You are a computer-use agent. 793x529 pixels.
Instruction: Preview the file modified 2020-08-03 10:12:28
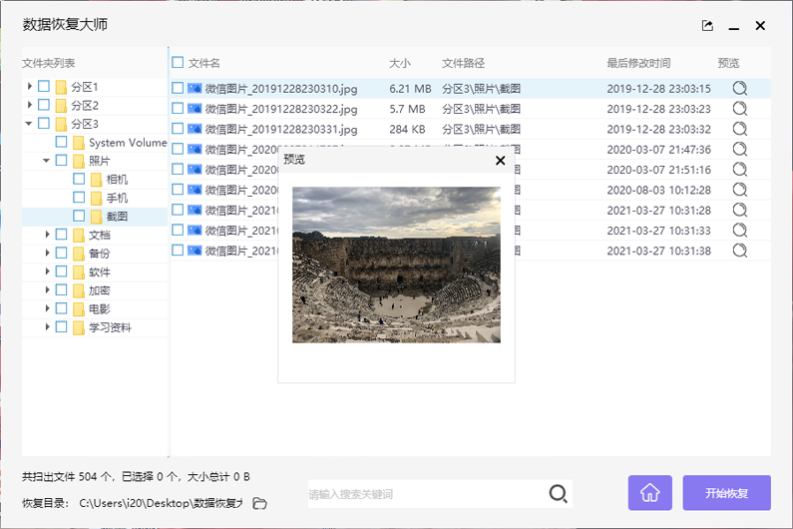click(739, 190)
